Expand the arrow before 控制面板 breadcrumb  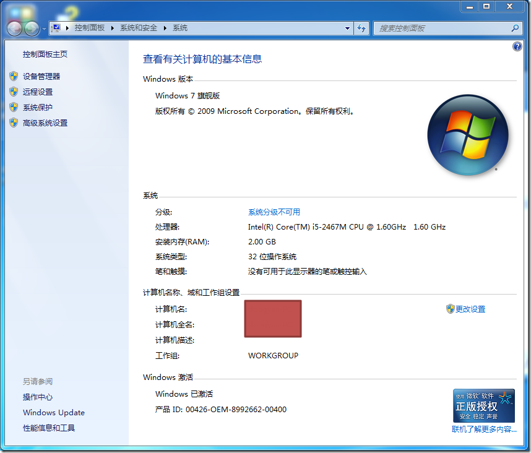(67, 28)
